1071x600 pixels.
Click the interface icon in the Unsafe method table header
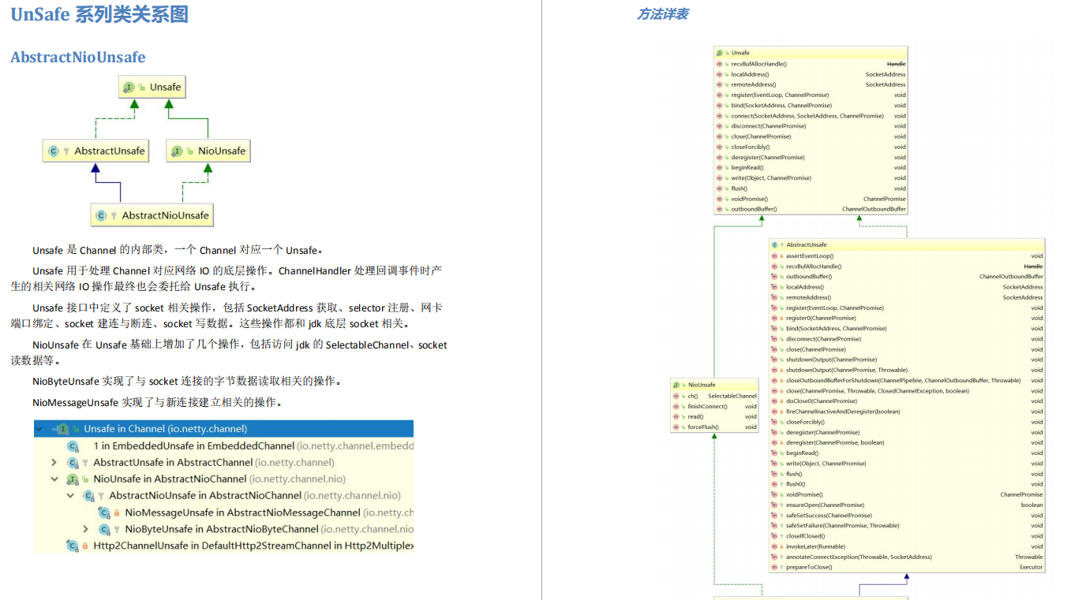720,53
